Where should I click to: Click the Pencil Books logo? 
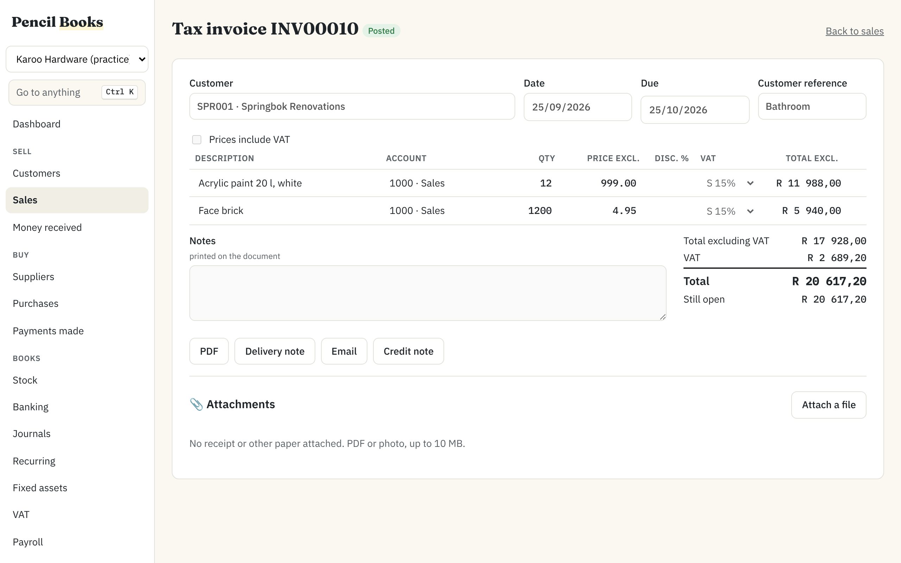57,22
